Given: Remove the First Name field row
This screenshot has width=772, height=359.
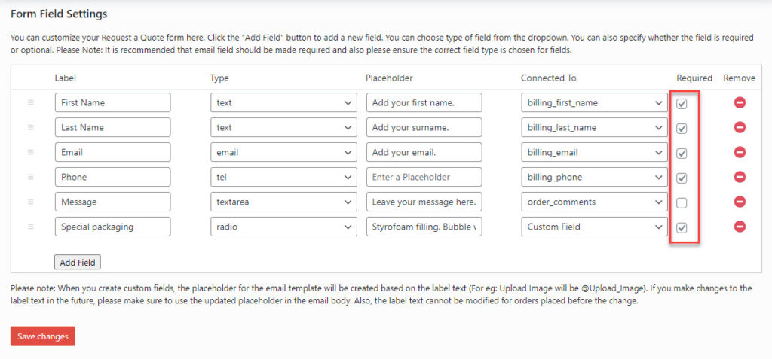Looking at the screenshot, I should pyautogui.click(x=740, y=103).
